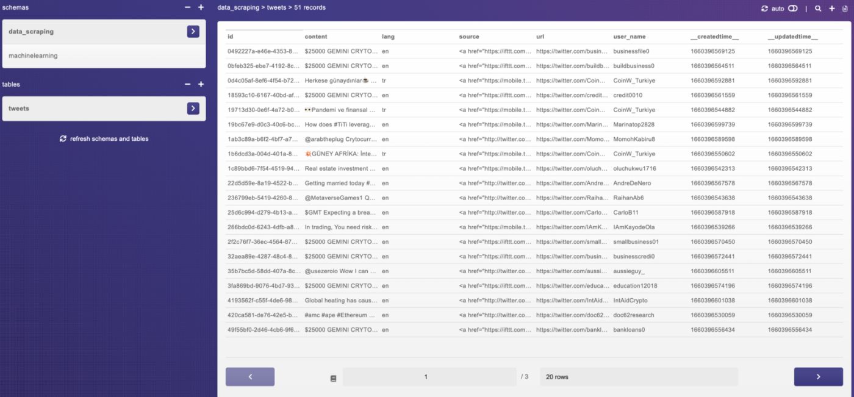Viewport: 854px width, 397px height.
Task: Click the page number input field
Action: (426, 377)
